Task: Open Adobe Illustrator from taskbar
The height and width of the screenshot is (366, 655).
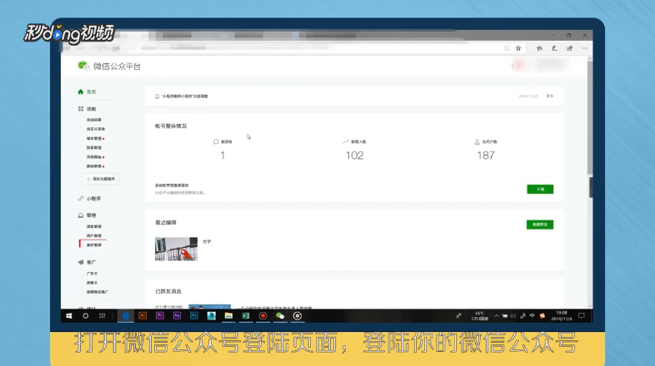Action: tap(142, 316)
